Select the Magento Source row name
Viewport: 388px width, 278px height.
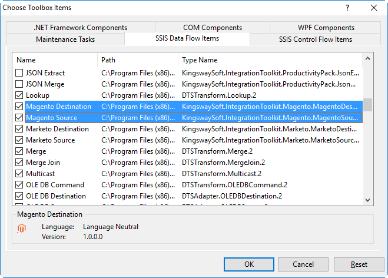pos(52,118)
